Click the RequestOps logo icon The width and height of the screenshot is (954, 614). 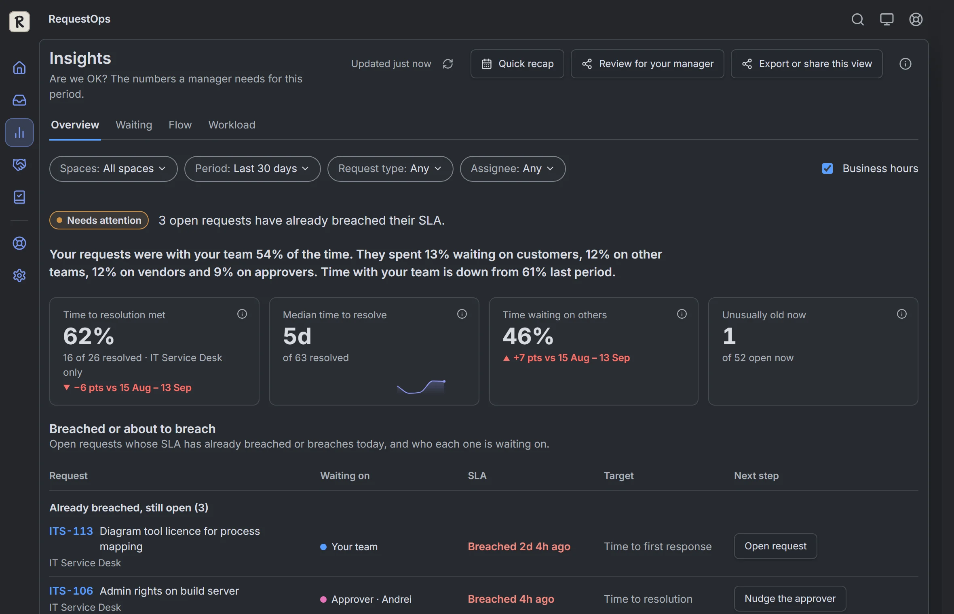pyautogui.click(x=19, y=21)
